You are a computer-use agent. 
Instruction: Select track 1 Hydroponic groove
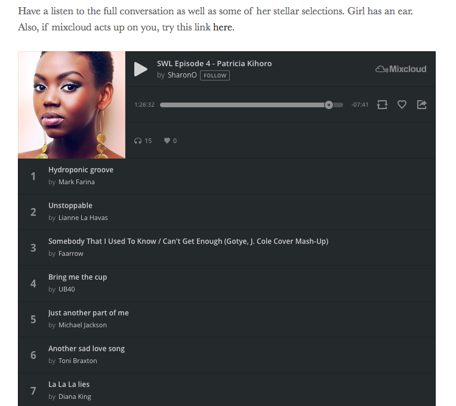click(227, 176)
